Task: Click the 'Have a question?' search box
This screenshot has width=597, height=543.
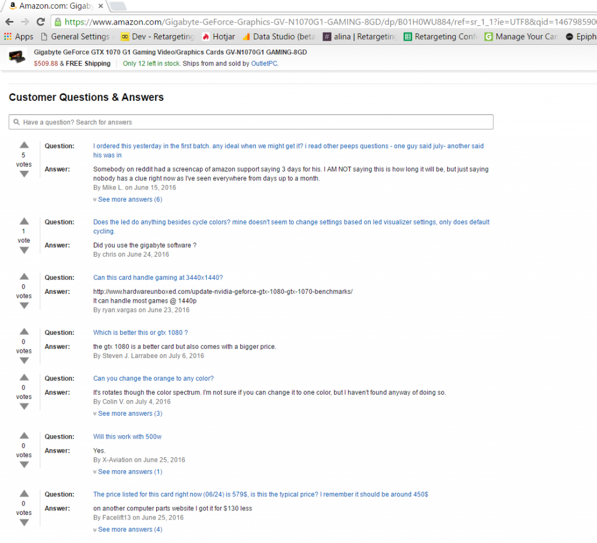Action: pos(251,122)
